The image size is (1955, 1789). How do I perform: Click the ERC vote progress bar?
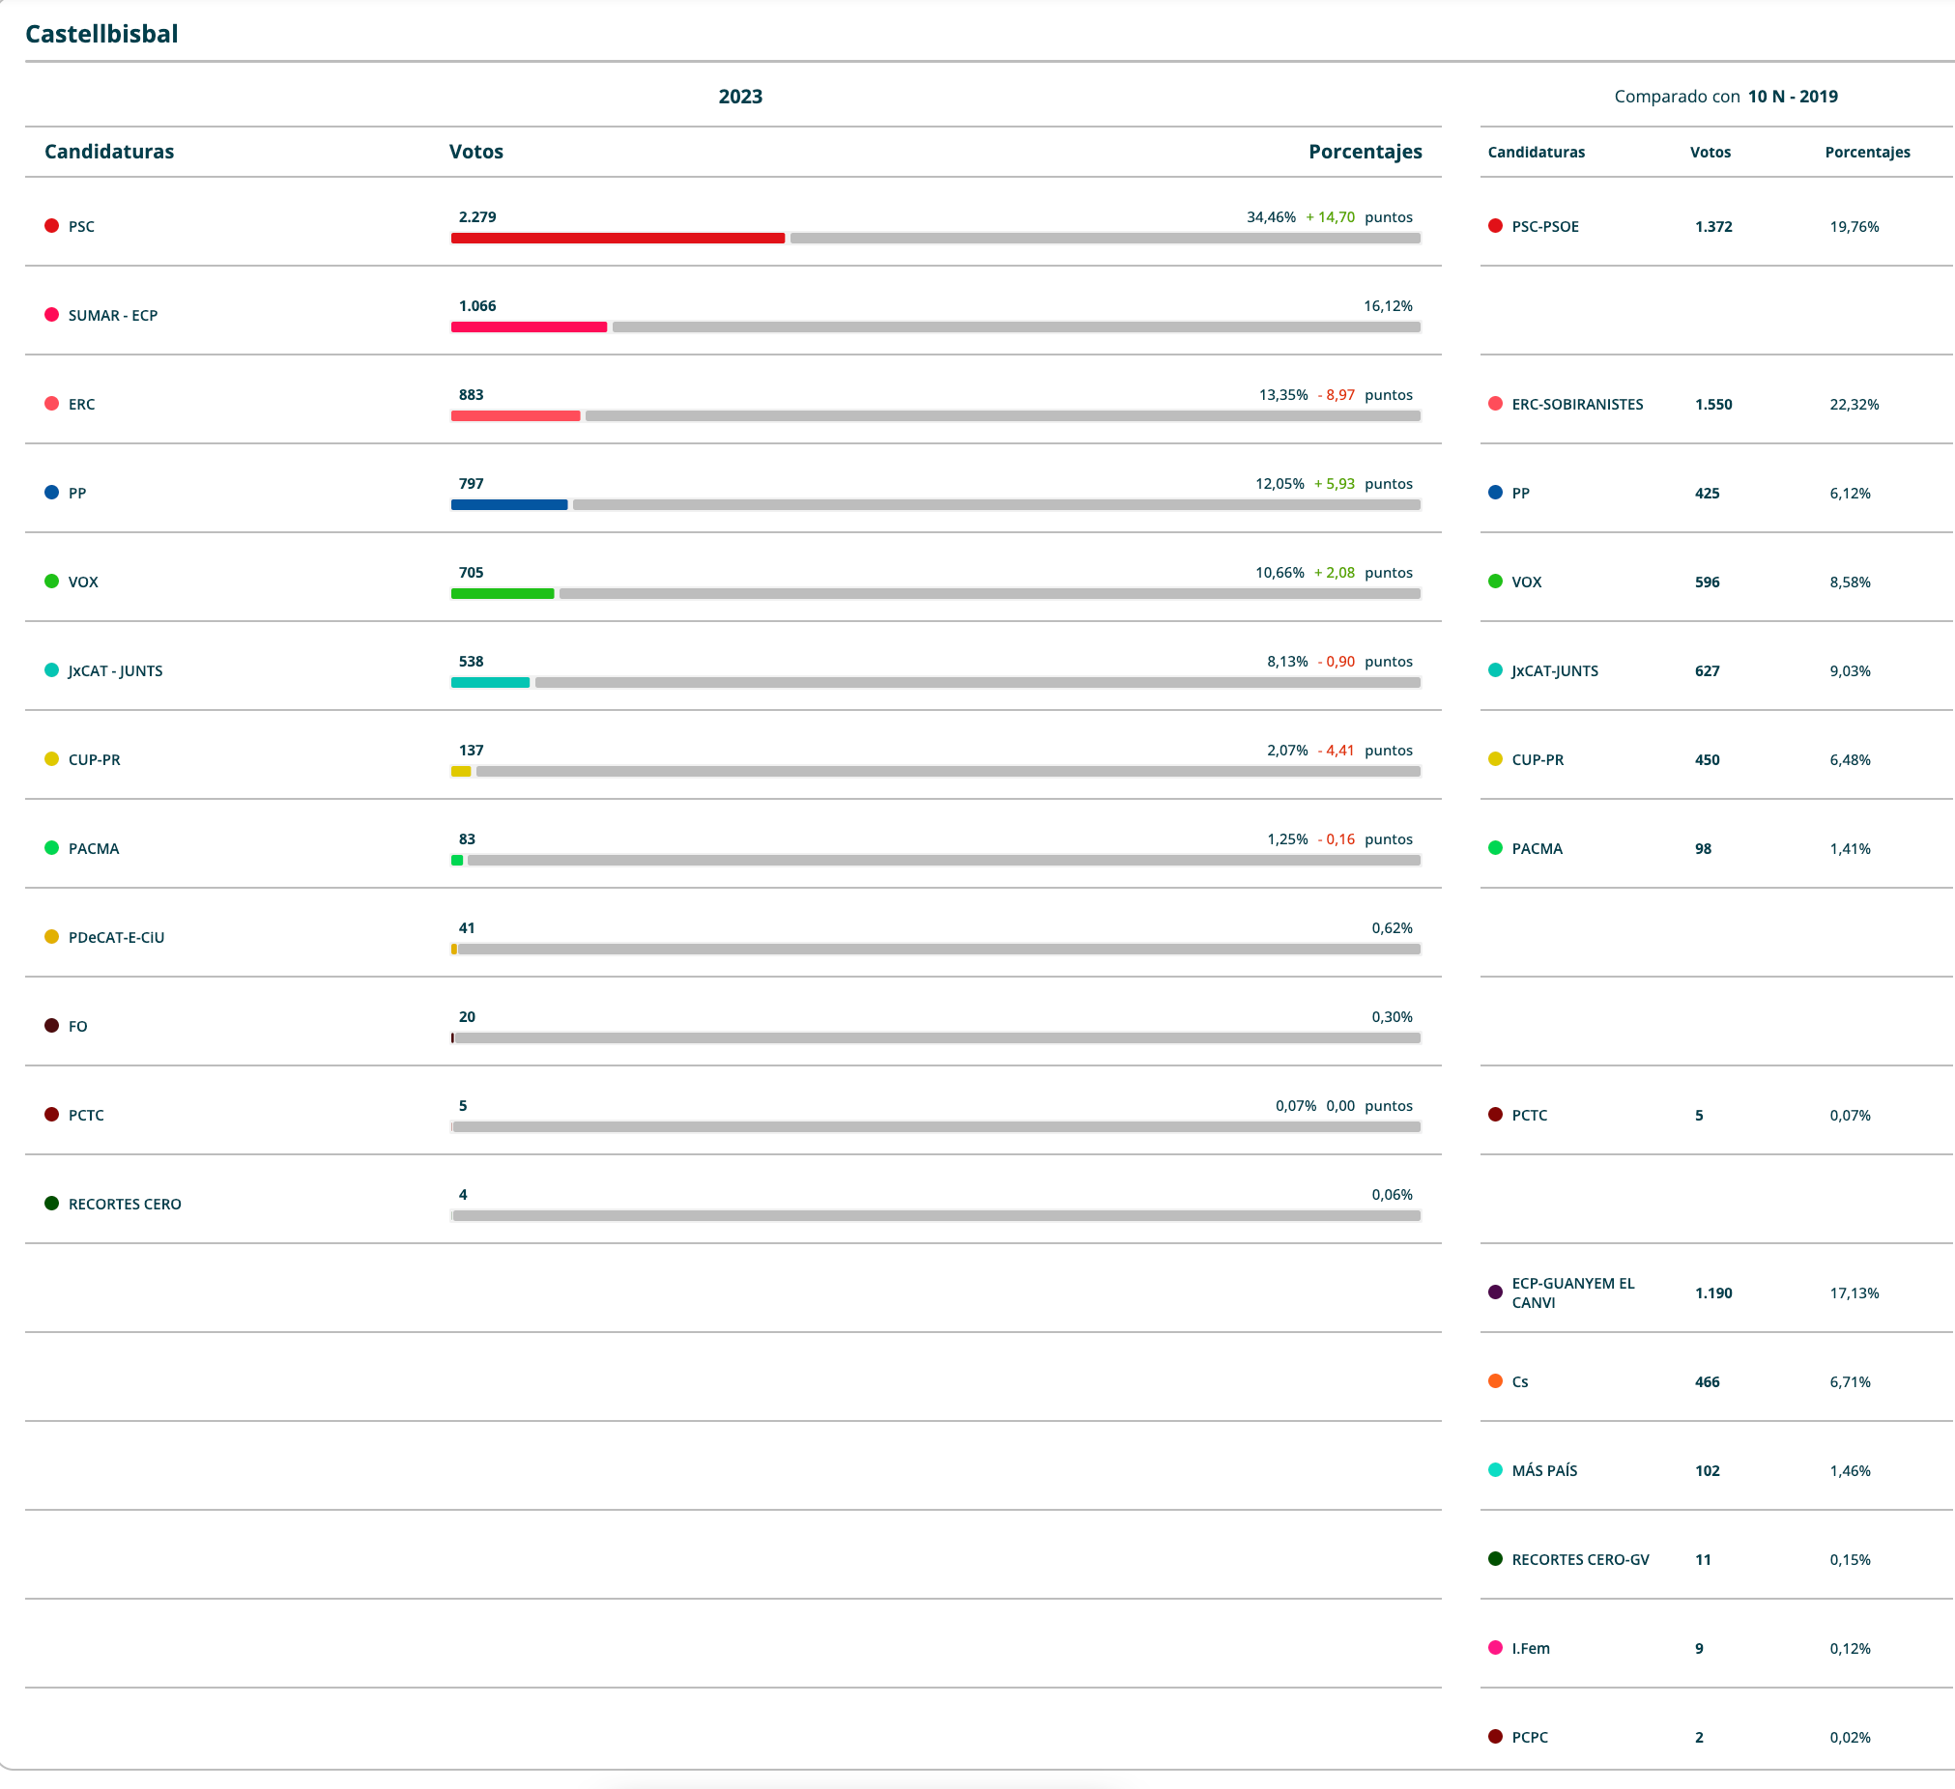516,415
